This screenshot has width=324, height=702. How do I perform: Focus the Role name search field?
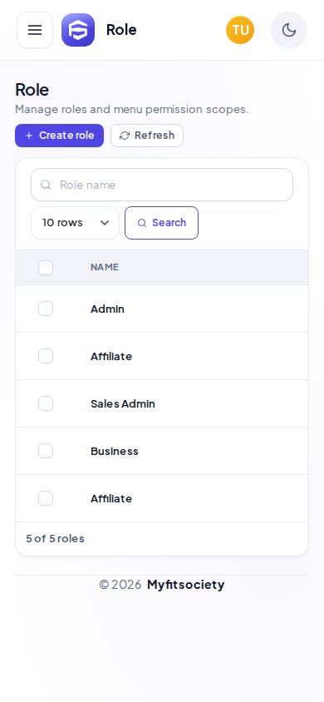[162, 185]
